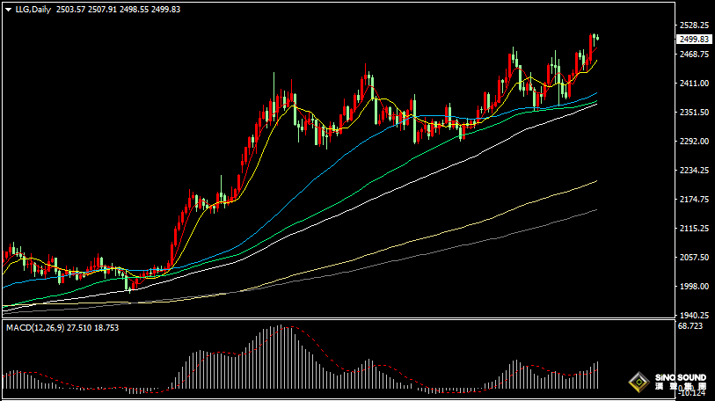Select the latest candlestick on the chart
This screenshot has width=715, height=401.
coord(597,37)
